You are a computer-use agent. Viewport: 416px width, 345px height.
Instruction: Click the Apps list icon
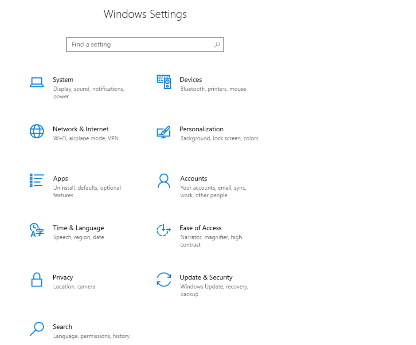(x=37, y=181)
